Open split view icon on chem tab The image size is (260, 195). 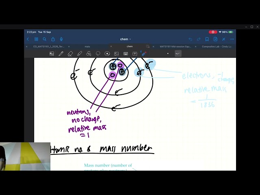[148, 46]
